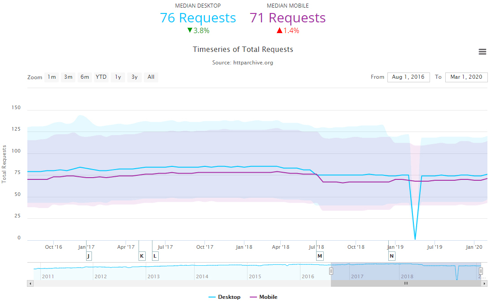Zoom the chart to 3y

[x=135, y=77]
